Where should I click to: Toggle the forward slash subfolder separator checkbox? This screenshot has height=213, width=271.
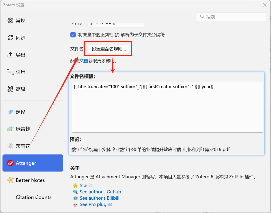[x=73, y=35]
